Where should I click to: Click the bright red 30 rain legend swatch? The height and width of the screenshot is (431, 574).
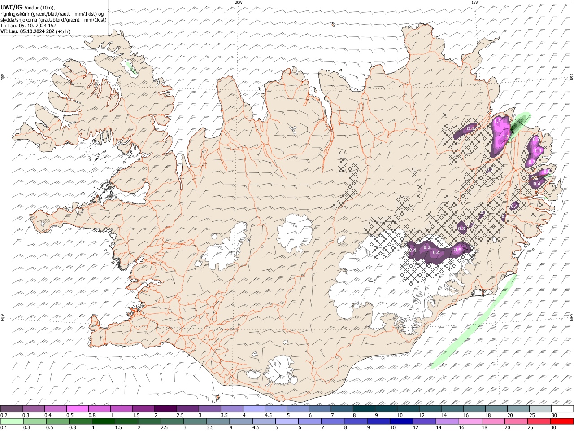click(562, 422)
